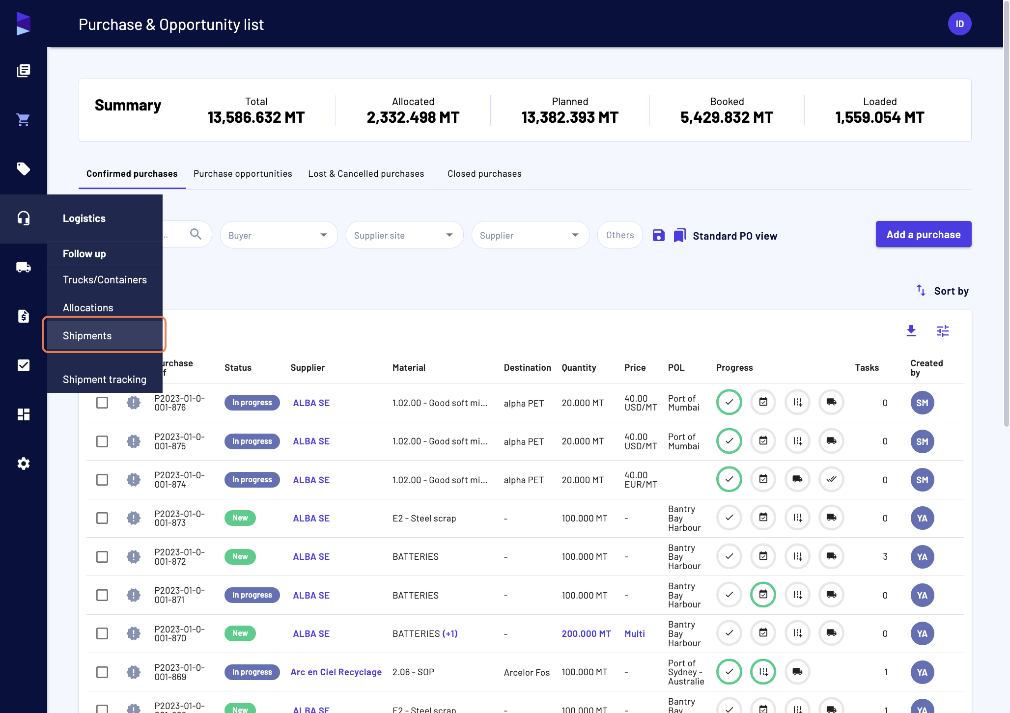
Task: Click the Add a purchase button
Action: click(x=924, y=234)
